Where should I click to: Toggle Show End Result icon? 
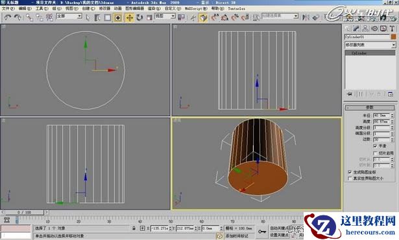click(361, 94)
